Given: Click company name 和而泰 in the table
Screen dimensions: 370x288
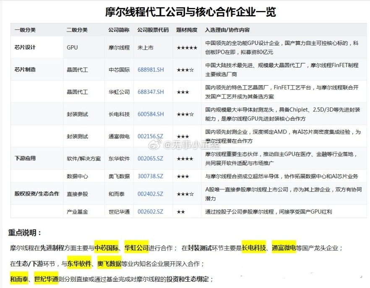Looking at the screenshot, I should click(117, 194).
